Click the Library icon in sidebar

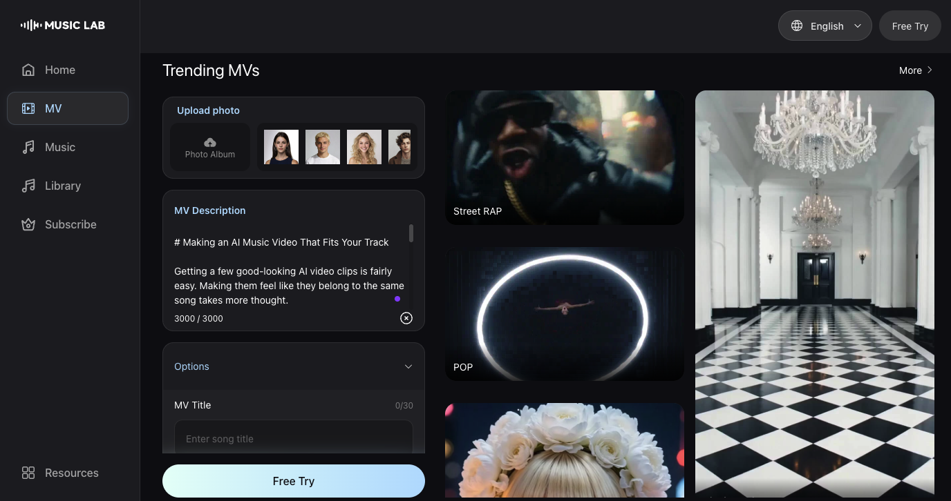point(28,186)
